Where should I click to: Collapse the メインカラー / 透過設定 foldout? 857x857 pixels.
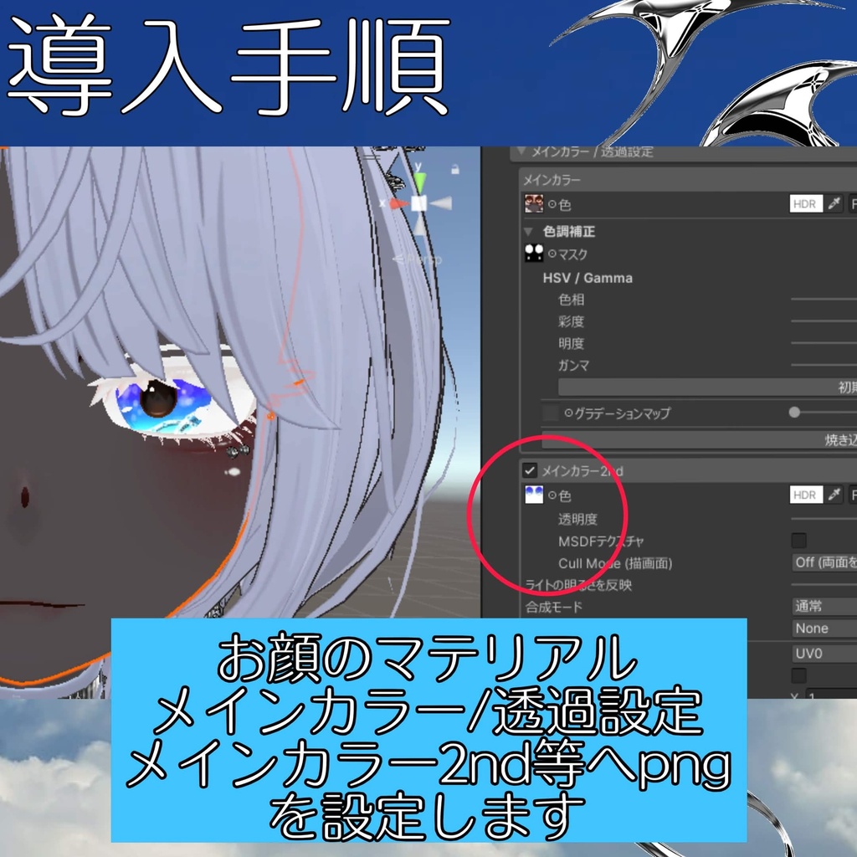[521, 151]
